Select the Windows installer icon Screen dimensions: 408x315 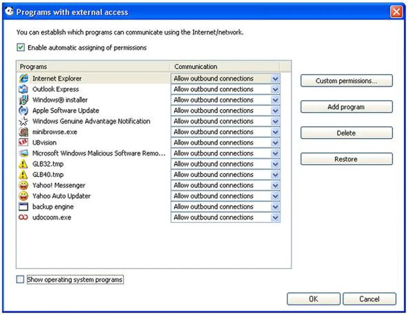[x=24, y=100]
